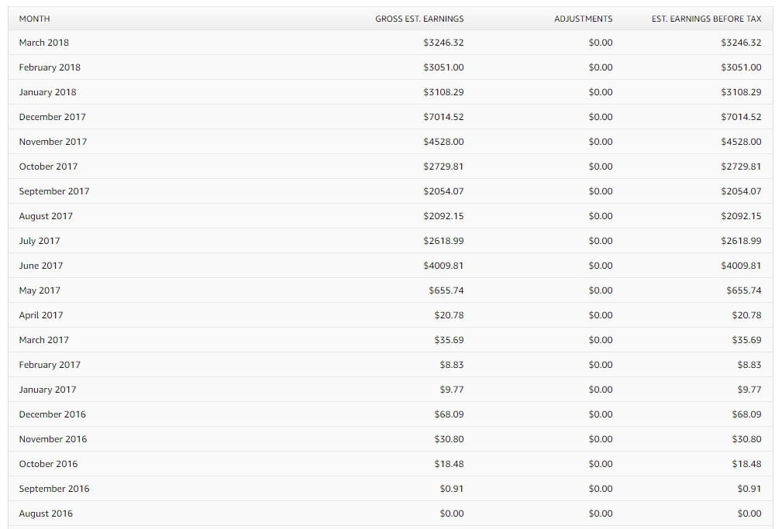Click gross earnings $4009.81 for June 2017

point(443,266)
